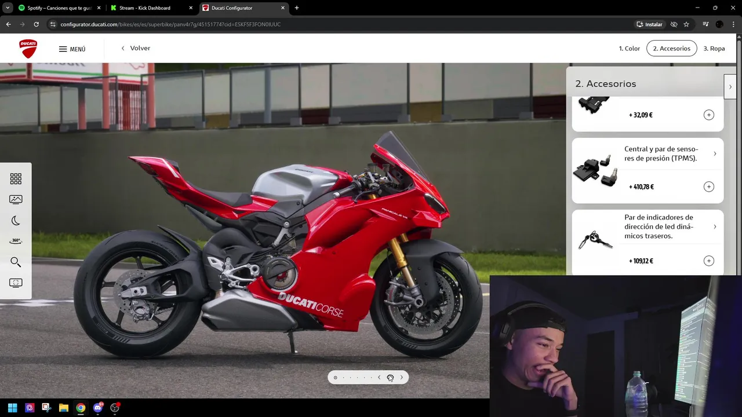Expand details for Central y par de sensores
This screenshot has height=417, width=742.
pyautogui.click(x=715, y=153)
